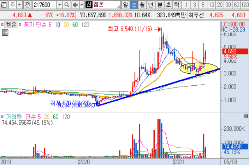Open the 켐온 name field corner expander
249x165 pixels.
point(118,7)
